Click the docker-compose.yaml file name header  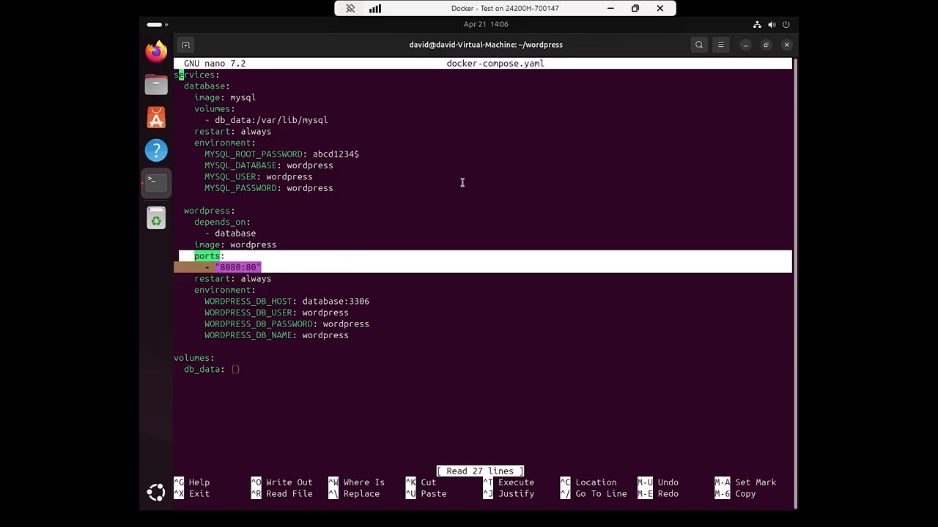coord(495,64)
